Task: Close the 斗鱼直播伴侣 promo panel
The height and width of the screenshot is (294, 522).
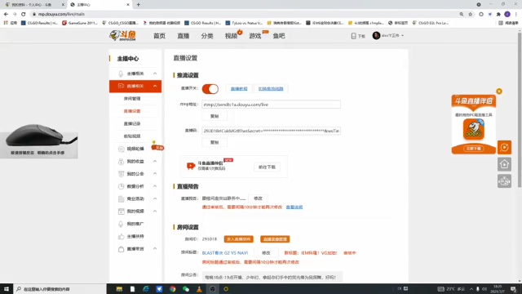Action: tap(499, 91)
